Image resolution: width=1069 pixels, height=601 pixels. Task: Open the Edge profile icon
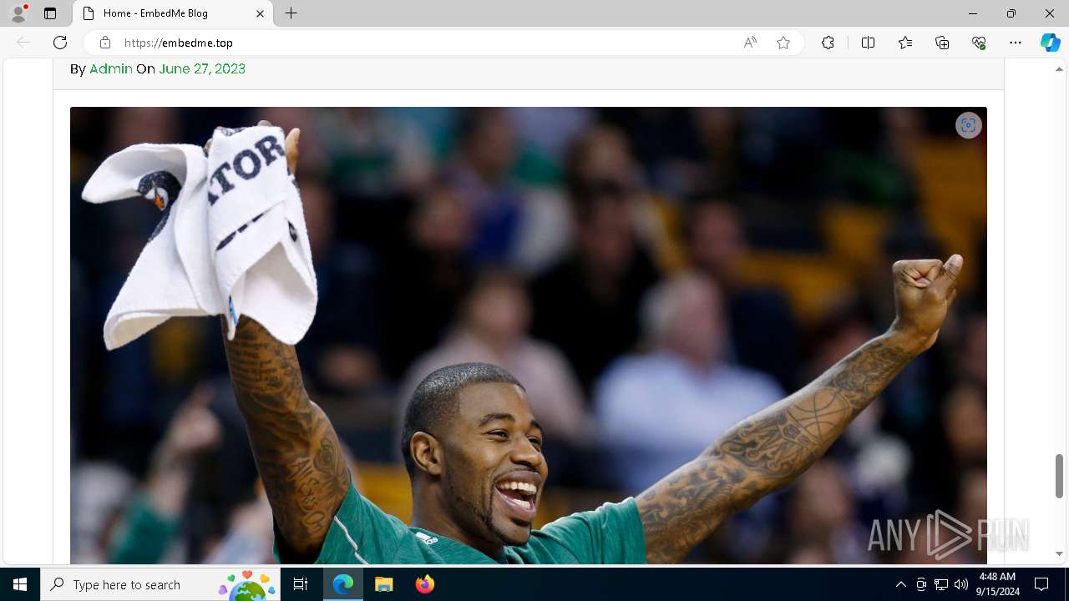18,13
